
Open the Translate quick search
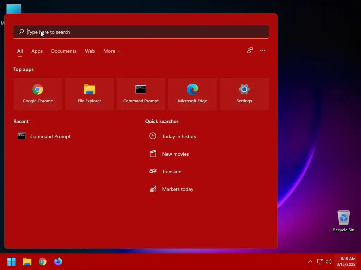(206, 172)
